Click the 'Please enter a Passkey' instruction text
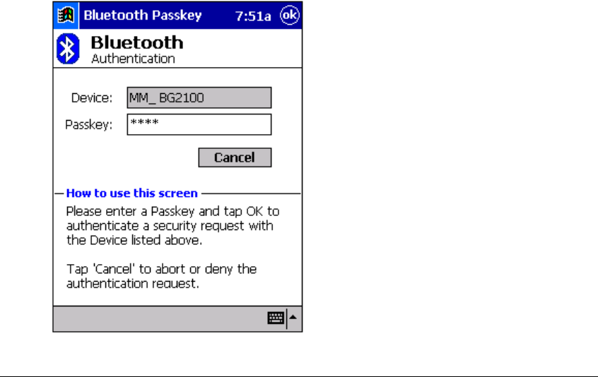The width and height of the screenshot is (598, 377). tap(172, 225)
